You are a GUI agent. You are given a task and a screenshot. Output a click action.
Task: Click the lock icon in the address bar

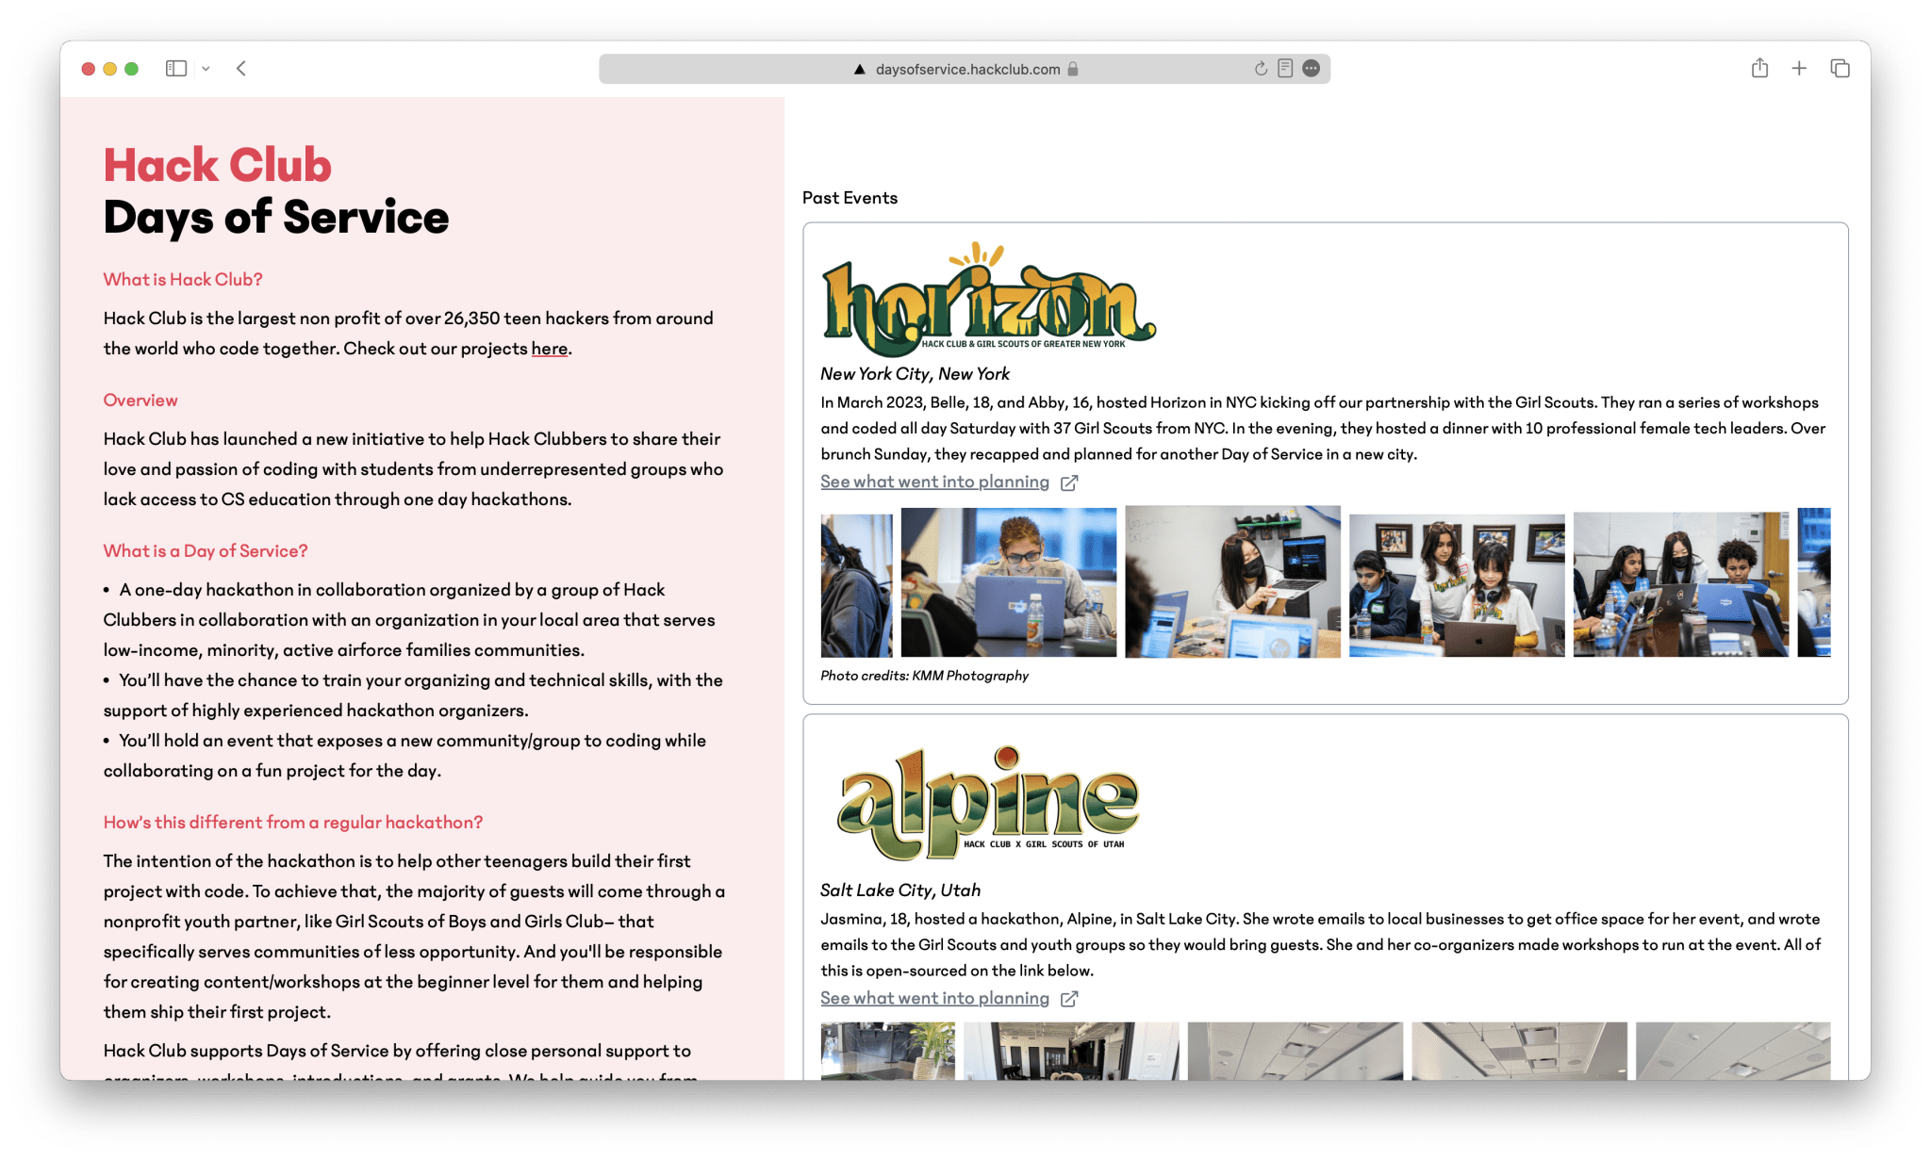click(1072, 69)
